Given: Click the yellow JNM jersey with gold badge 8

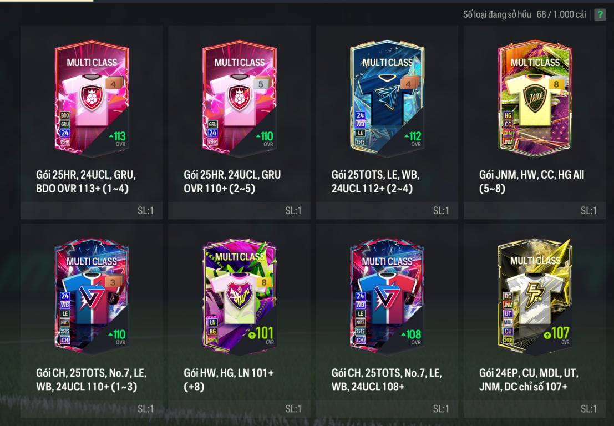Looking at the screenshot, I should point(535,100).
